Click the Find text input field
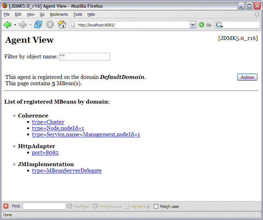 44,206
